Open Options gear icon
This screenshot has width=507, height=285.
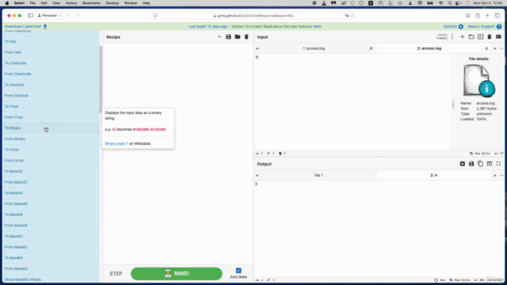461,26
